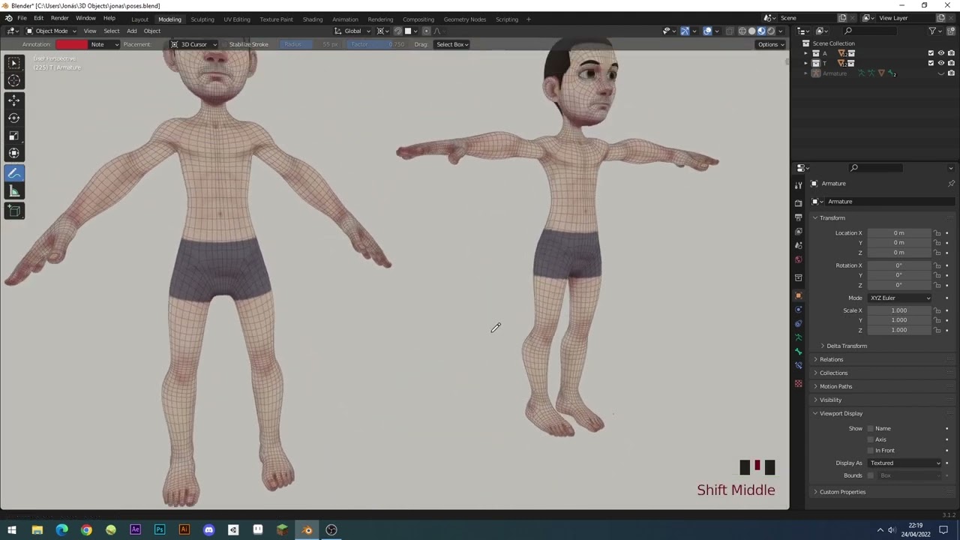Open the Physics properties tab
The image size is (960, 540).
tap(798, 310)
